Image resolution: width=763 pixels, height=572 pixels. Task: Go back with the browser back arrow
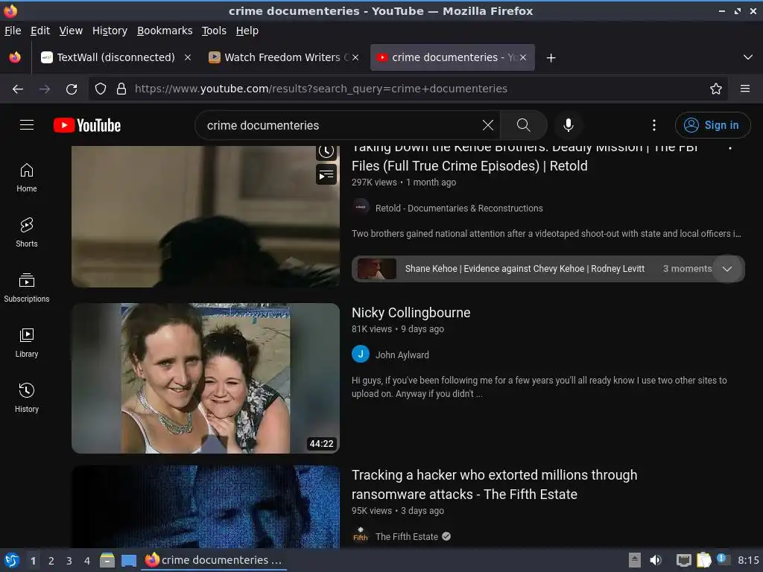click(x=18, y=89)
